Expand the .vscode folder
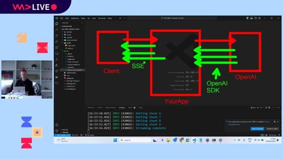 73,37
